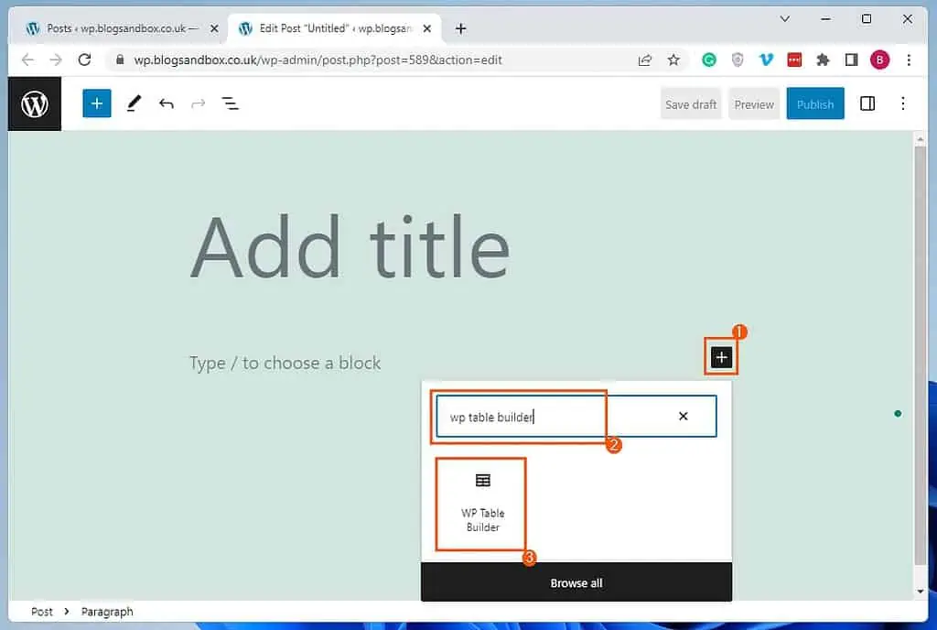Viewport: 937px width, 630px height.
Task: Click the Save draft button
Action: [x=691, y=104]
